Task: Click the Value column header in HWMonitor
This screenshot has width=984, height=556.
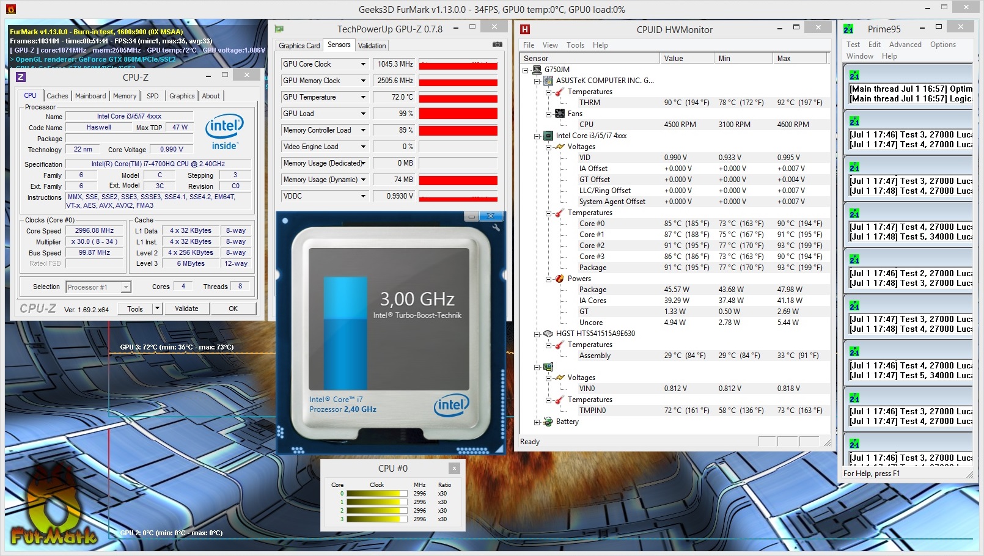Action: (687, 59)
